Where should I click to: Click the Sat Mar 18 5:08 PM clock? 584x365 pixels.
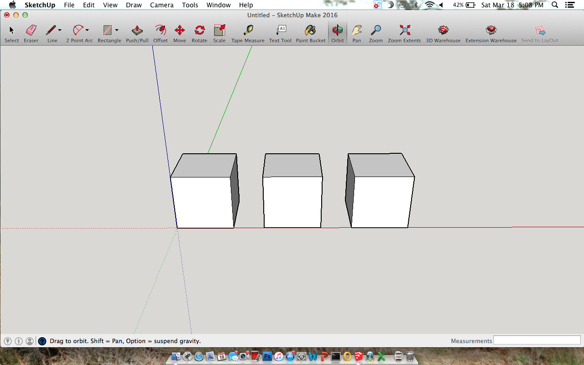point(512,5)
